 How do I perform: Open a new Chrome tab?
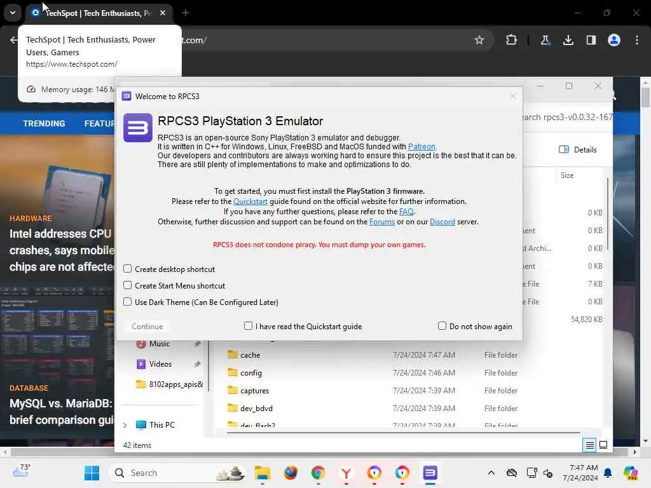click(186, 13)
